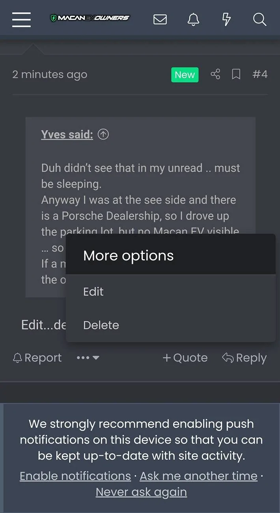Reply to this post
Screen dimensions: 280x513
point(245,358)
